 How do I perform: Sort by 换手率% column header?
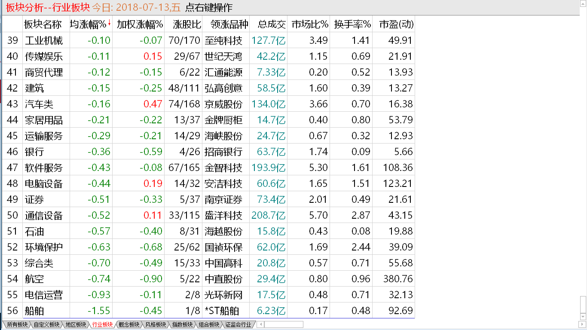click(352, 24)
